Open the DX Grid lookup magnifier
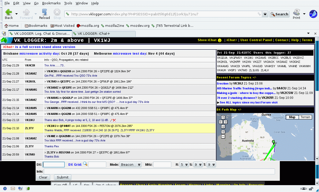Viewport: 319px width, 192px height. [x=85, y=164]
